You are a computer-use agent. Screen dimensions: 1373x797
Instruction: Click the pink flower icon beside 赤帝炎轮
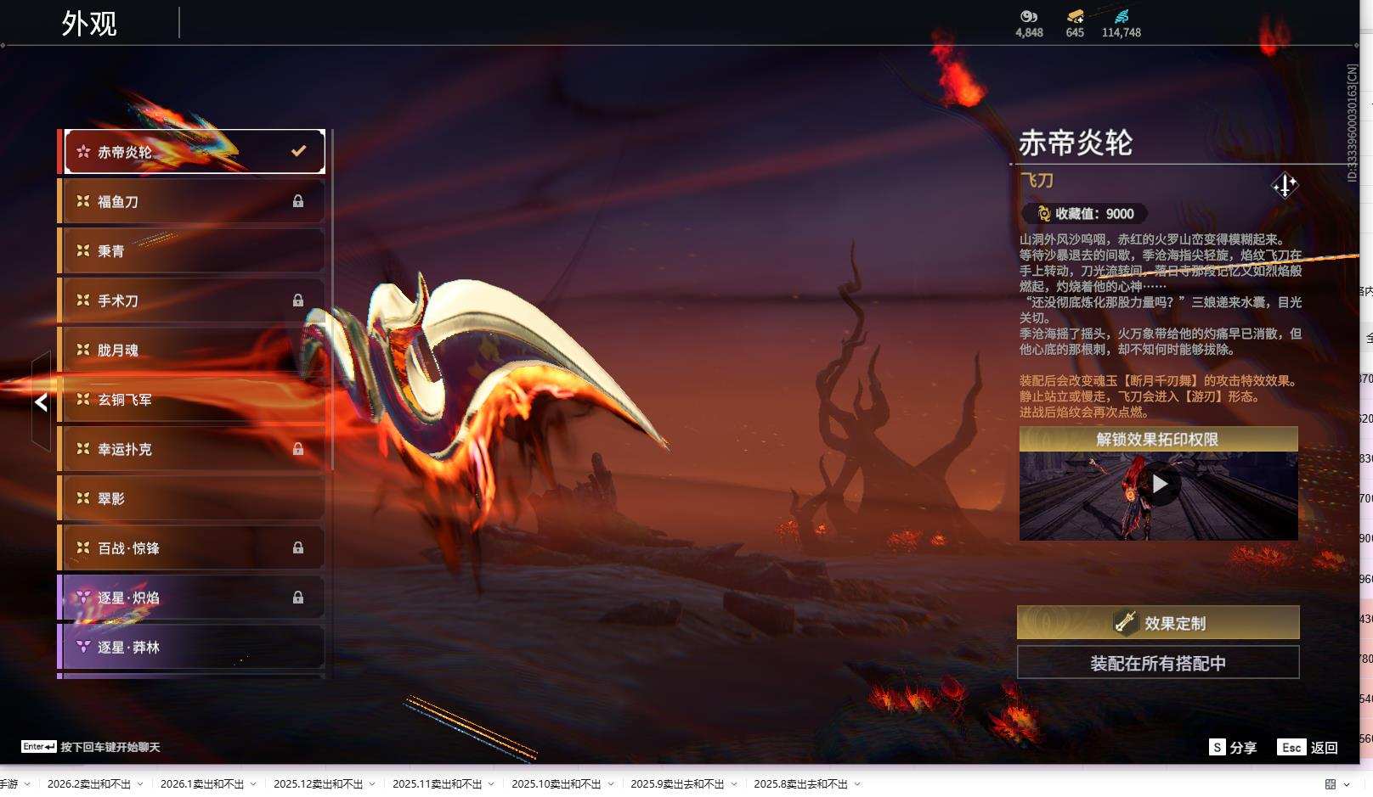[82, 149]
